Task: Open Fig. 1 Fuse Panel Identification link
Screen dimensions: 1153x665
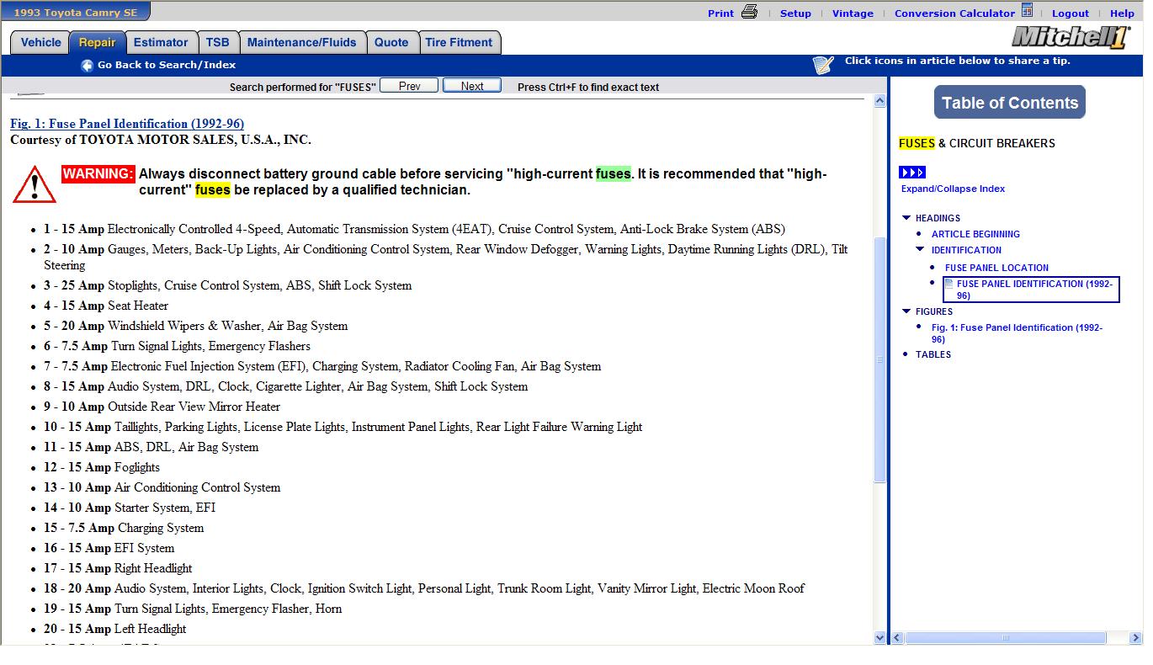Action: pyautogui.click(x=127, y=124)
